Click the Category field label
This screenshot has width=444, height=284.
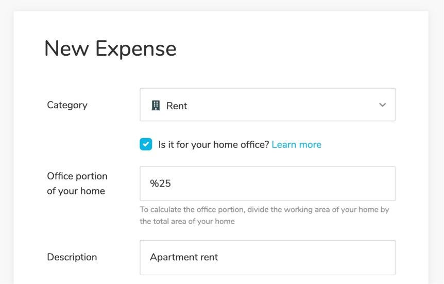(x=67, y=105)
